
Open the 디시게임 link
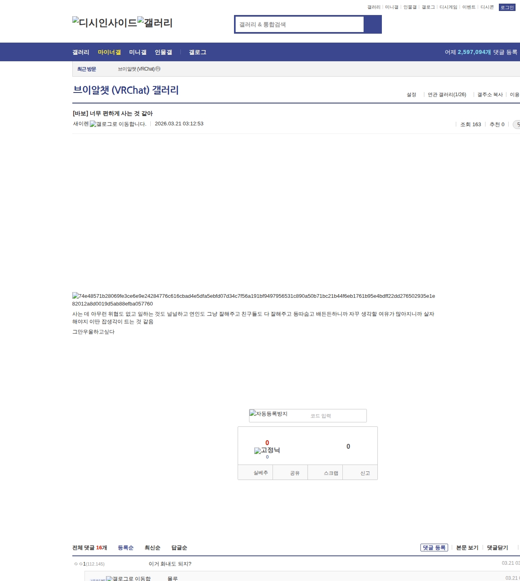[x=448, y=7]
